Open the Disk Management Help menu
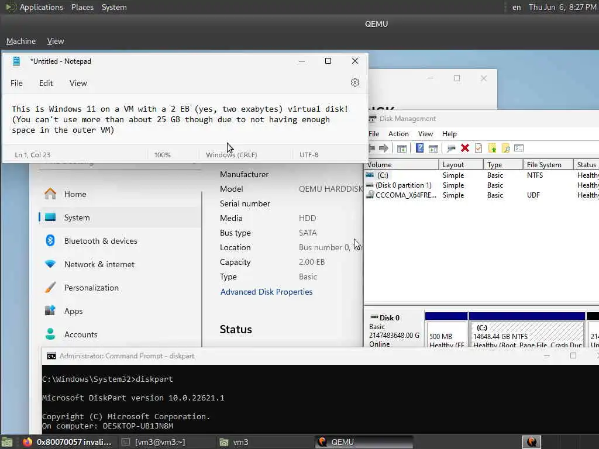This screenshot has width=599, height=449. [x=449, y=134]
